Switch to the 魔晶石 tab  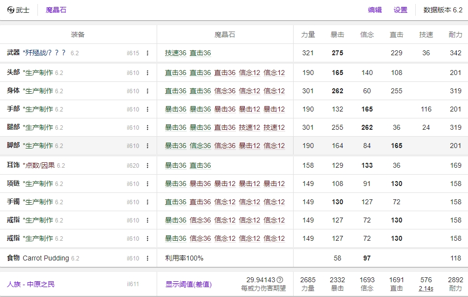56,10
